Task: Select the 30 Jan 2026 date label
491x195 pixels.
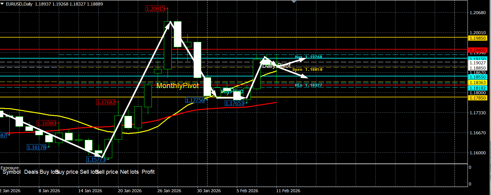Action: (x=209, y=191)
